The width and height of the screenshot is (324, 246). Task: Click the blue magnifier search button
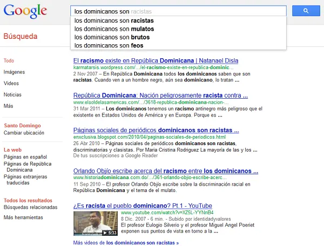pyautogui.click(x=306, y=11)
